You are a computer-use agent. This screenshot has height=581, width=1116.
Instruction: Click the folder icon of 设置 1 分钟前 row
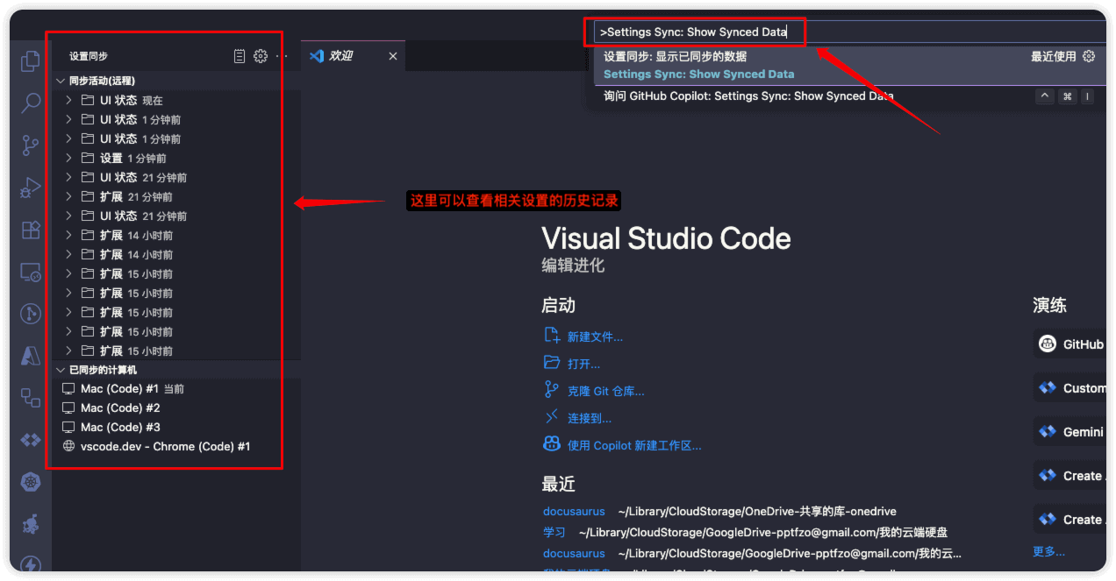[x=88, y=158]
